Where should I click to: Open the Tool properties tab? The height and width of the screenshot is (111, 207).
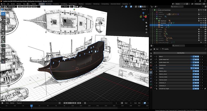pyautogui.click(x=151, y=49)
